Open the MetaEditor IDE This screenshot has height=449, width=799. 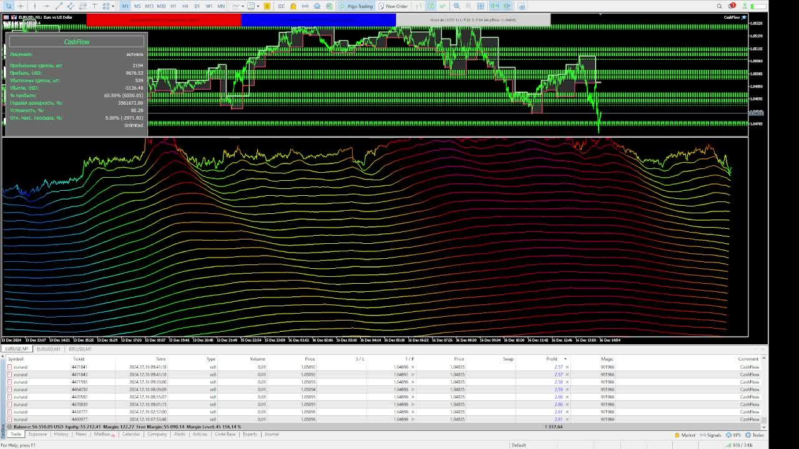pos(281,6)
